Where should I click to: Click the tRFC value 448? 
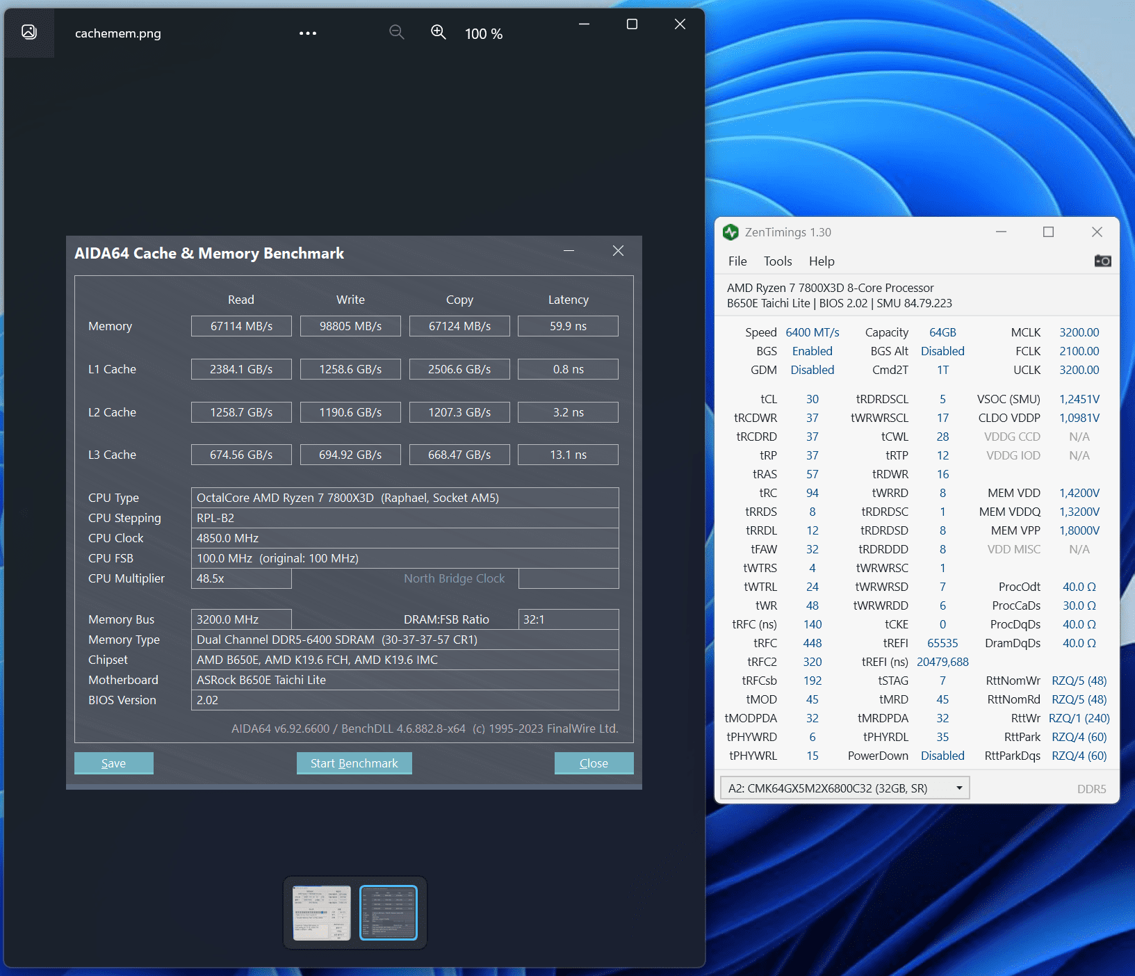(x=813, y=643)
